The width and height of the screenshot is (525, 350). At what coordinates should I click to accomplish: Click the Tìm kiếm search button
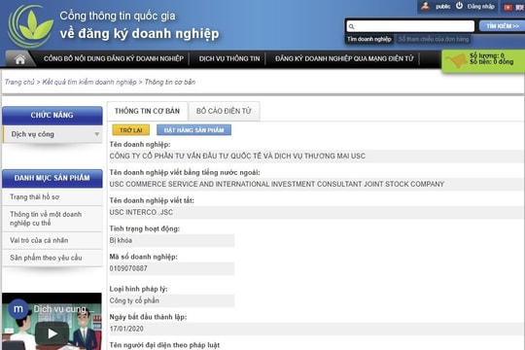503,26
